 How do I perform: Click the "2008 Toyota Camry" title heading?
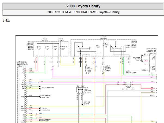pyautogui.click(x=83, y=6)
